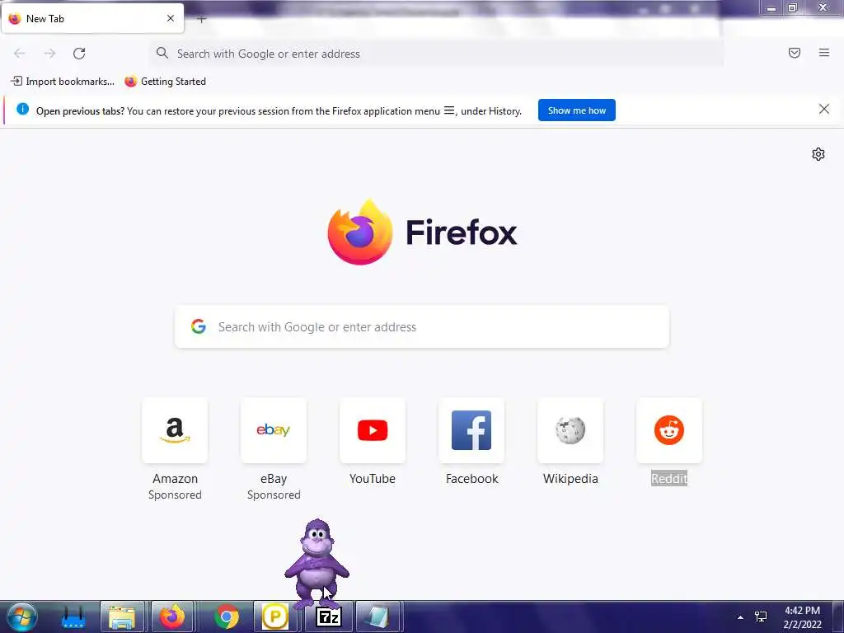Click the address bar search field
The height and width of the screenshot is (633, 844).
point(436,54)
